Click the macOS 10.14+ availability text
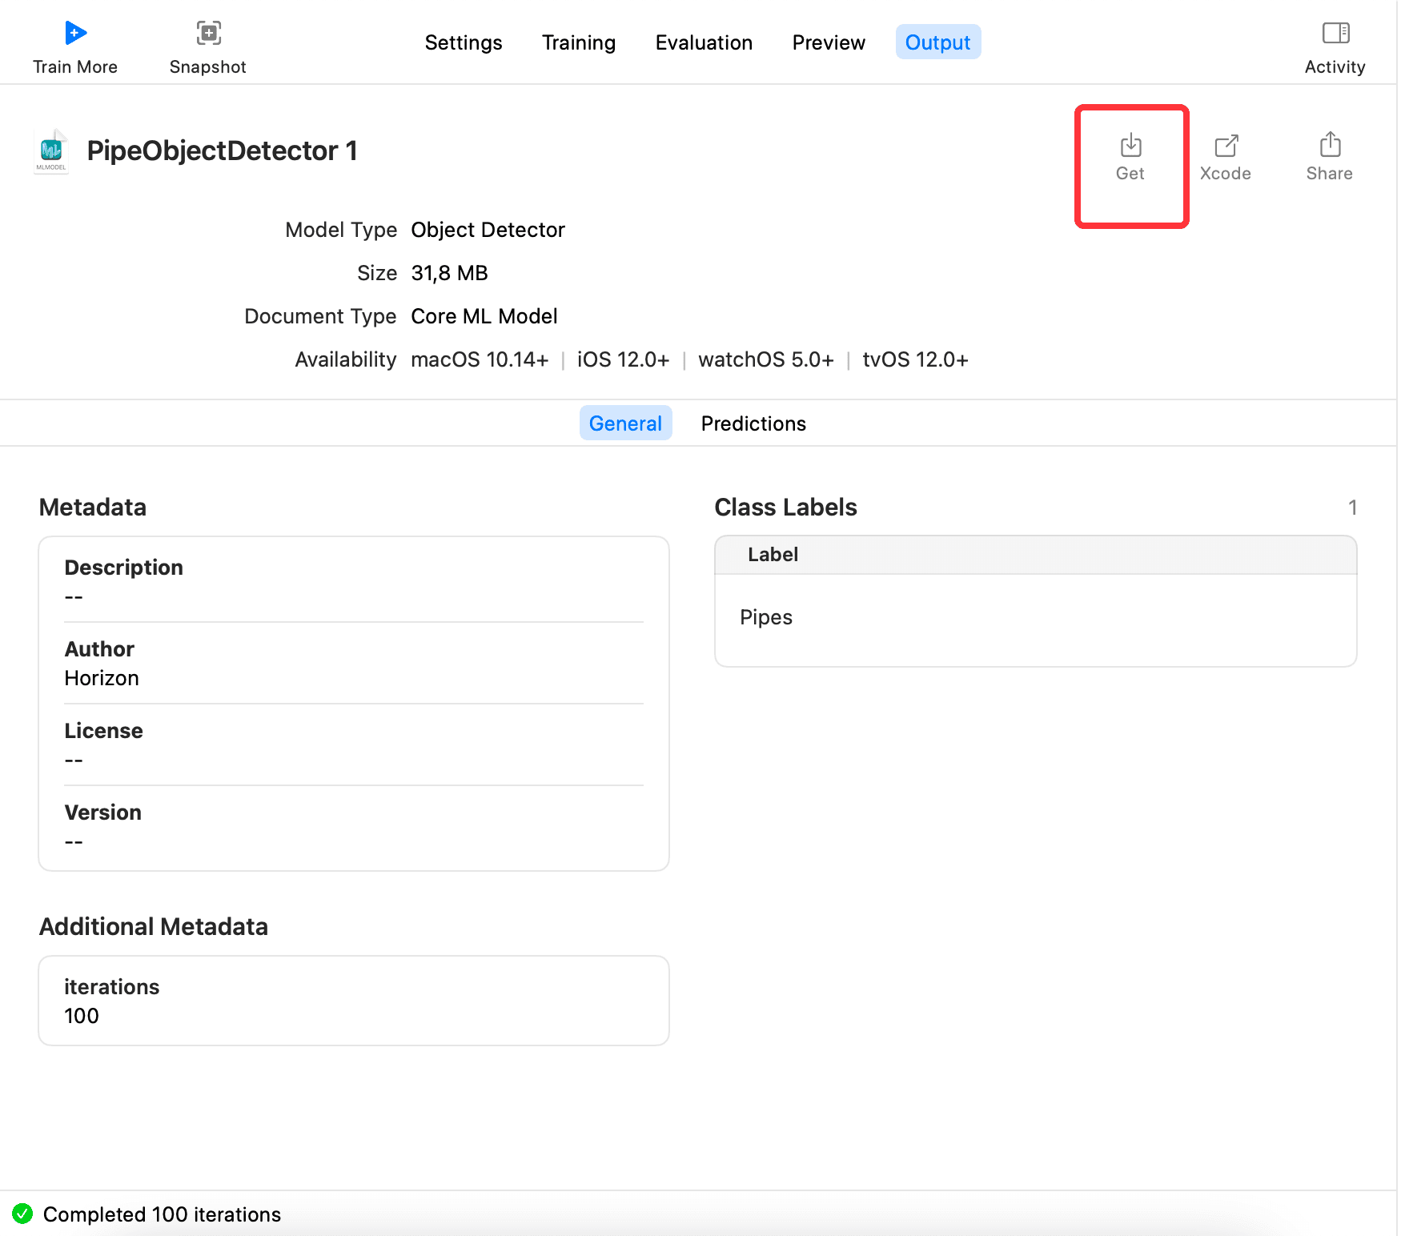Screen dimensions: 1401x1236 tap(480, 359)
